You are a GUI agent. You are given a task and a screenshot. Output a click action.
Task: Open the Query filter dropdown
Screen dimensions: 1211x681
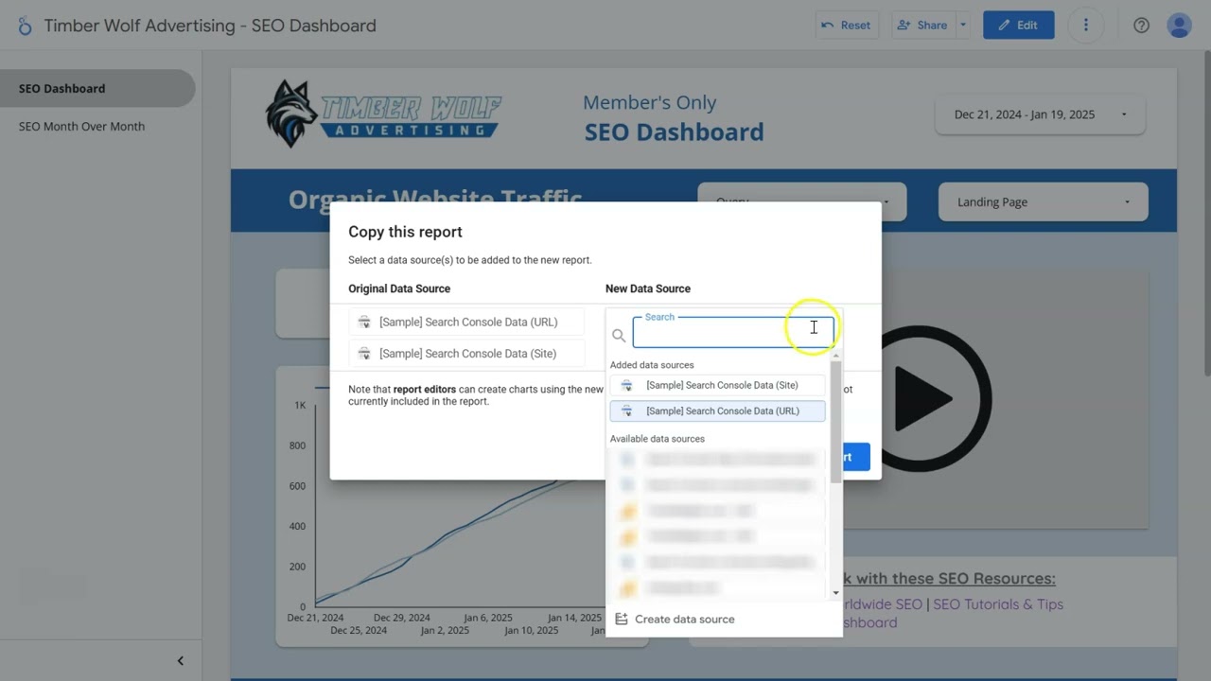click(x=802, y=194)
